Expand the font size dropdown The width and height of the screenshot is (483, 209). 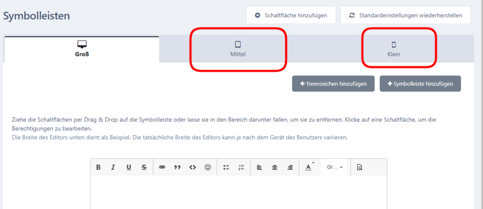click(335, 167)
